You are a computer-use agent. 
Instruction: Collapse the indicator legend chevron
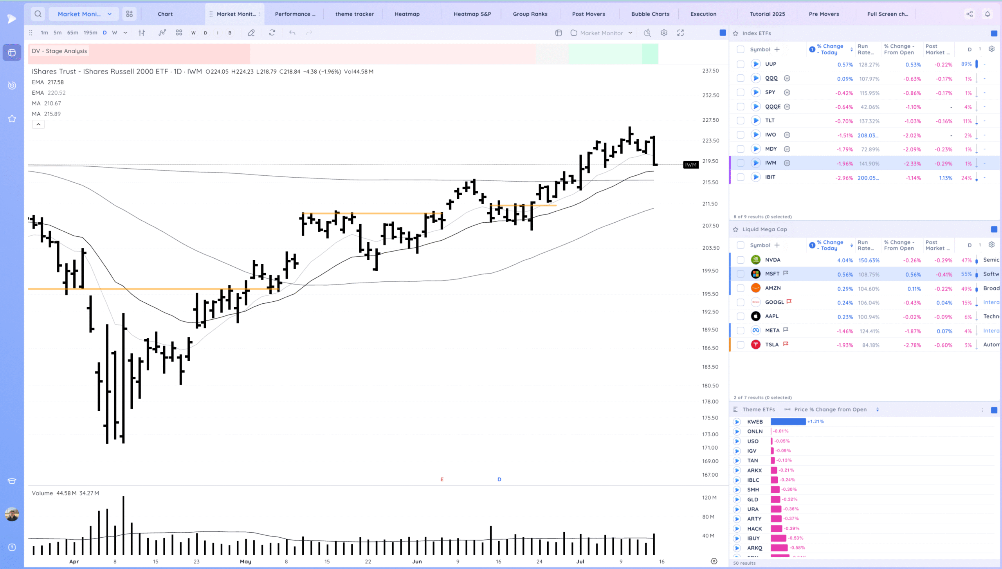(38, 124)
